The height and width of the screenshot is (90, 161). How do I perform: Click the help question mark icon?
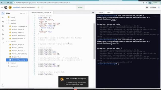(x=3, y=85)
